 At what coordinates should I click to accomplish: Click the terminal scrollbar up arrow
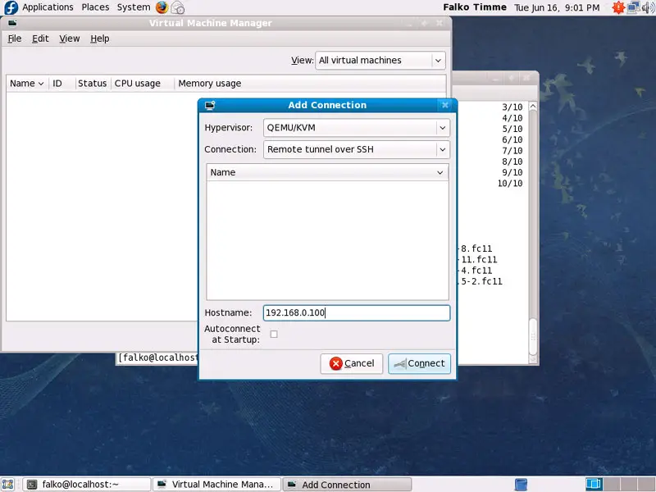point(532,107)
